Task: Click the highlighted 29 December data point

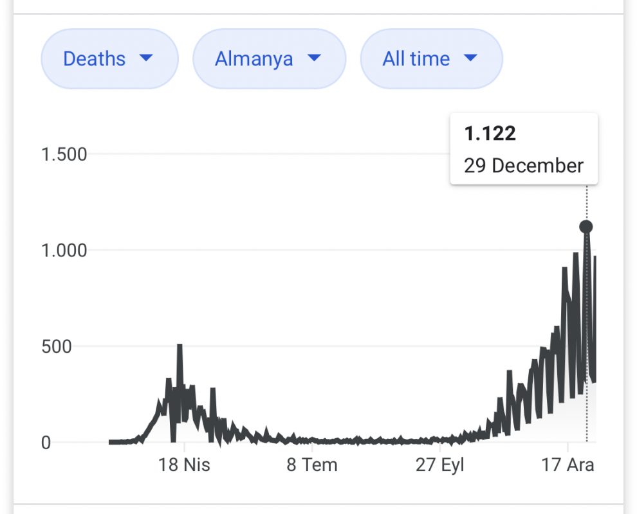Action: click(x=586, y=227)
